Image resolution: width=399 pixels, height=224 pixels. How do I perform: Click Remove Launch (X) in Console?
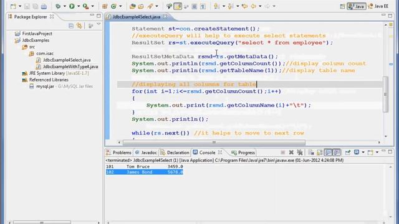291,152
